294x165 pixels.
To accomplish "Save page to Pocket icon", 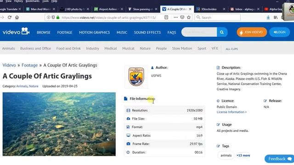I will [x=182, y=17].
